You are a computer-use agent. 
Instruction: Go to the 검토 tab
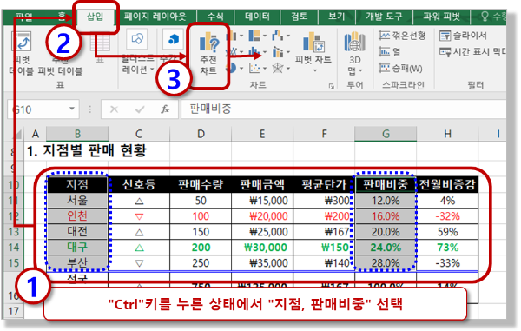point(299,17)
